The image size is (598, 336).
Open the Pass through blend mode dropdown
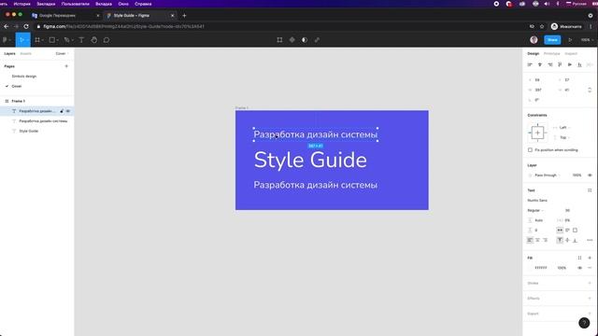[x=548, y=175]
